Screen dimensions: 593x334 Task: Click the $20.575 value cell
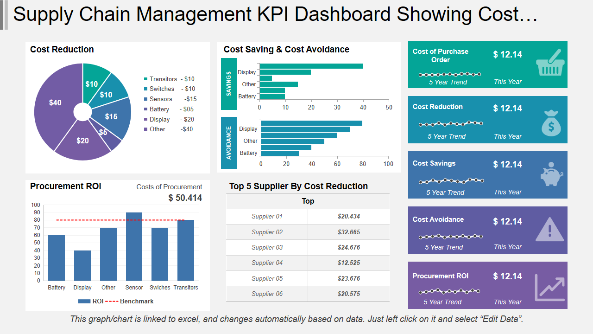(349, 294)
